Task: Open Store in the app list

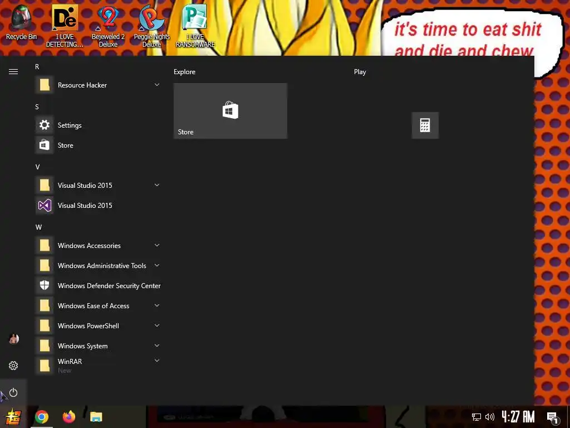Action: [98, 145]
